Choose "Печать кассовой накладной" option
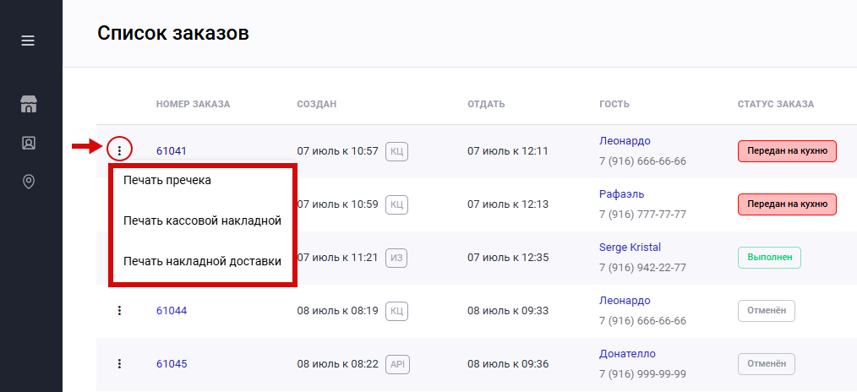The height and width of the screenshot is (392, 857). coord(202,220)
